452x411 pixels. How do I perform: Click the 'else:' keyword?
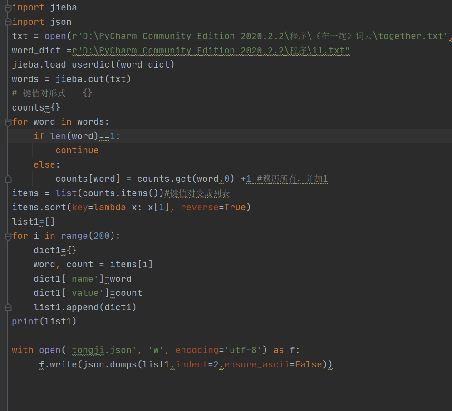[47, 164]
